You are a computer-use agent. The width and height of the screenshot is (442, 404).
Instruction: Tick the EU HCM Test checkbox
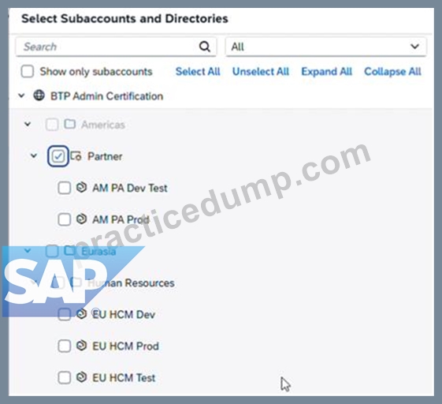[x=65, y=378]
